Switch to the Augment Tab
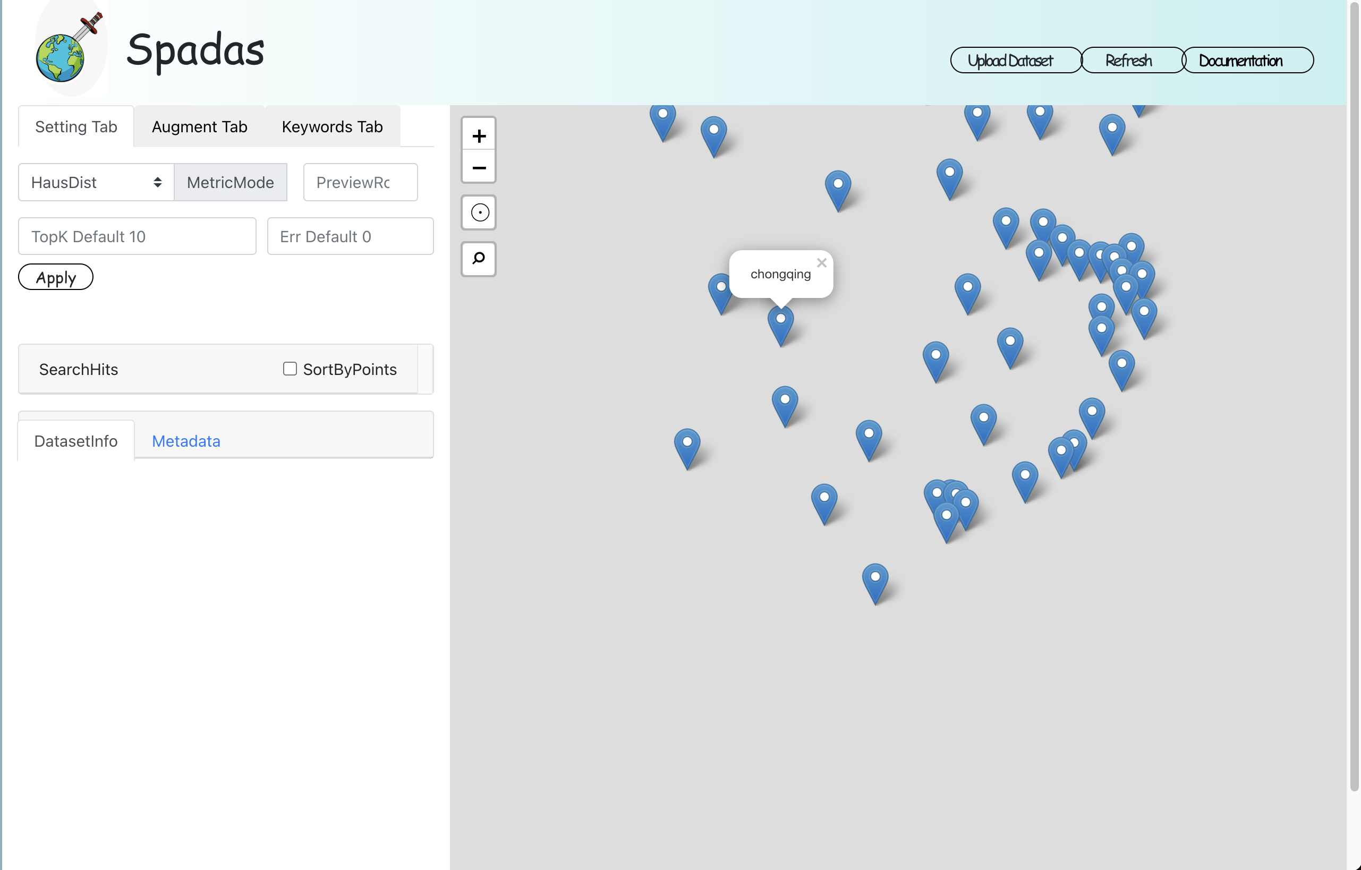1361x870 pixels. [200, 126]
